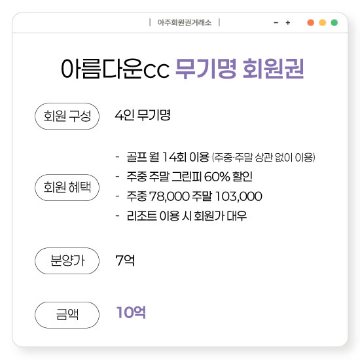The image size is (360, 360).
Task: Click the 리조트 이용 시 회원가 대우 line
Action: click(187, 216)
